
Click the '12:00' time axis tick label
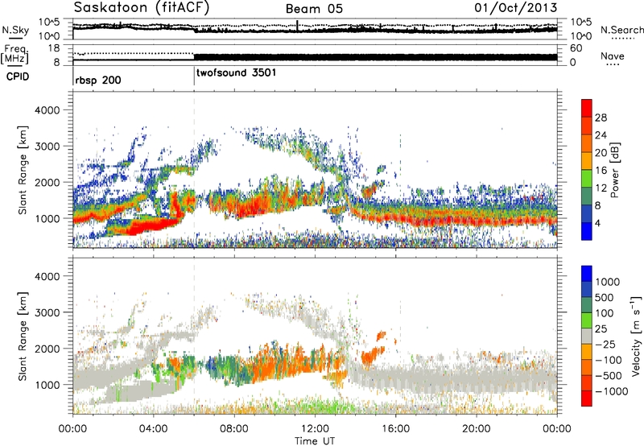(315, 429)
